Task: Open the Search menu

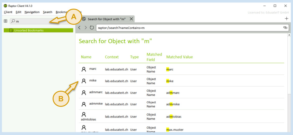Action: click(x=48, y=12)
